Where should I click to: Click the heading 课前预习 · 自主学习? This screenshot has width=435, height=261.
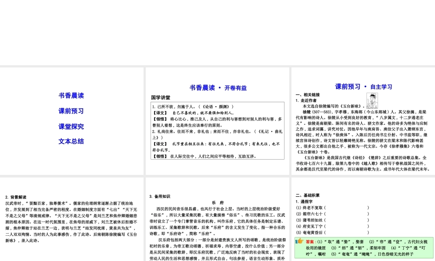tap(364, 87)
